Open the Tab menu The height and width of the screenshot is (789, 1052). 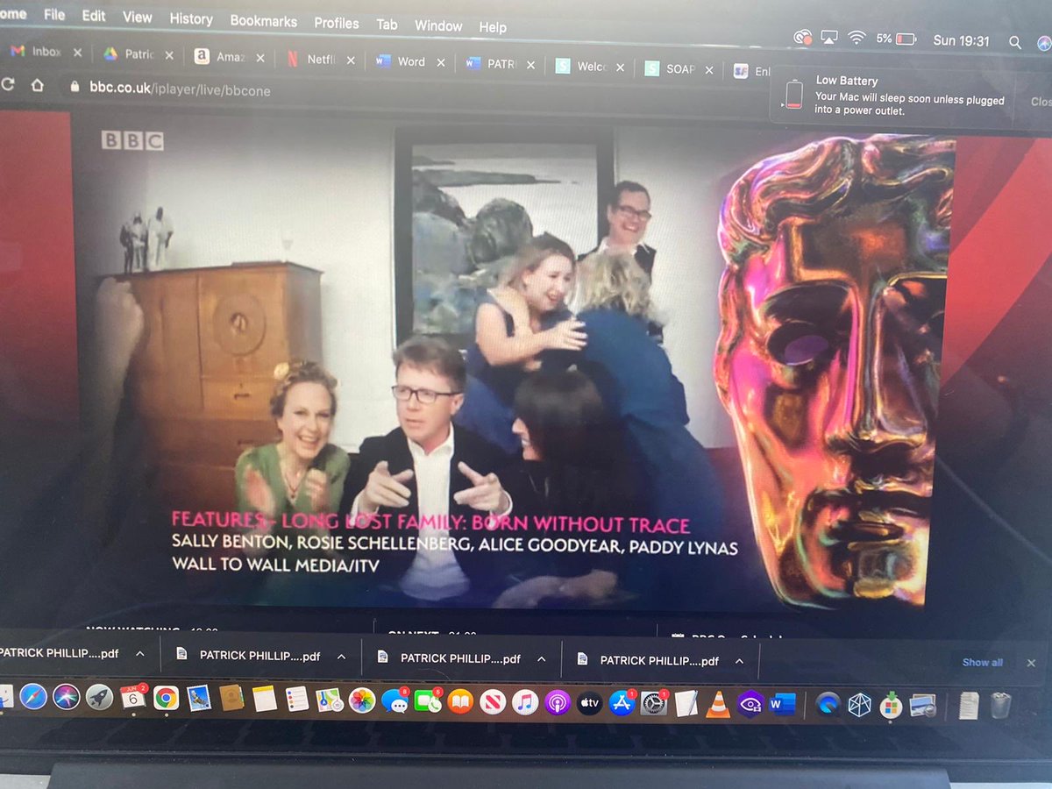coord(387,25)
